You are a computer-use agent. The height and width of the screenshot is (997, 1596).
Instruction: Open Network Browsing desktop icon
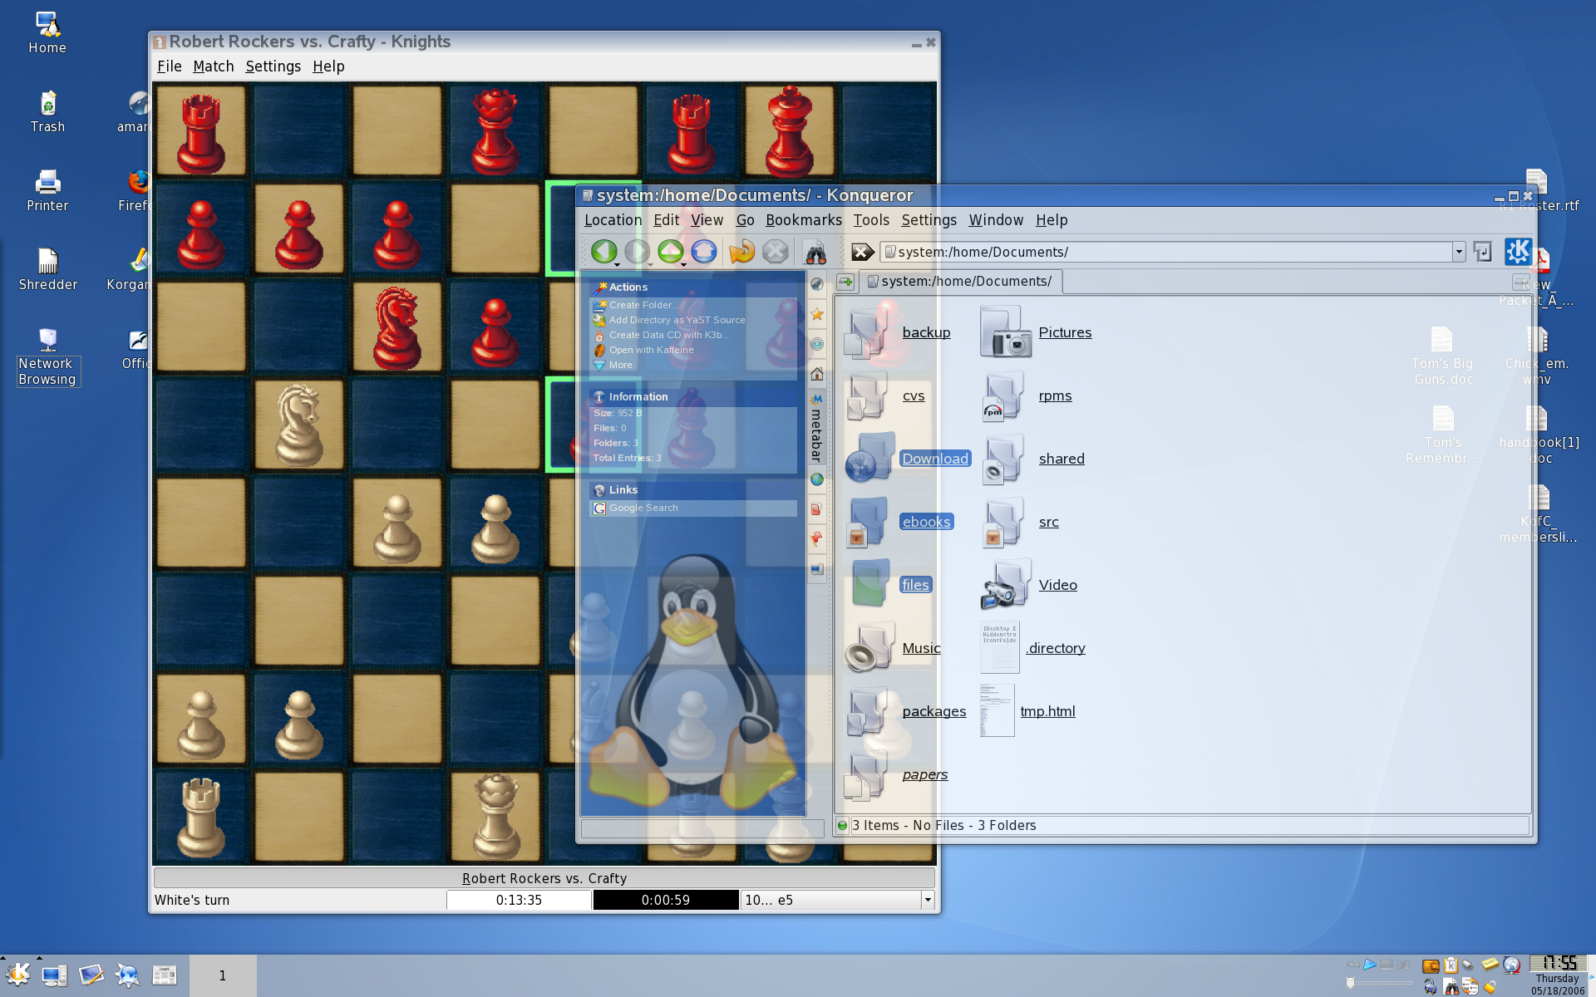pyautogui.click(x=47, y=357)
